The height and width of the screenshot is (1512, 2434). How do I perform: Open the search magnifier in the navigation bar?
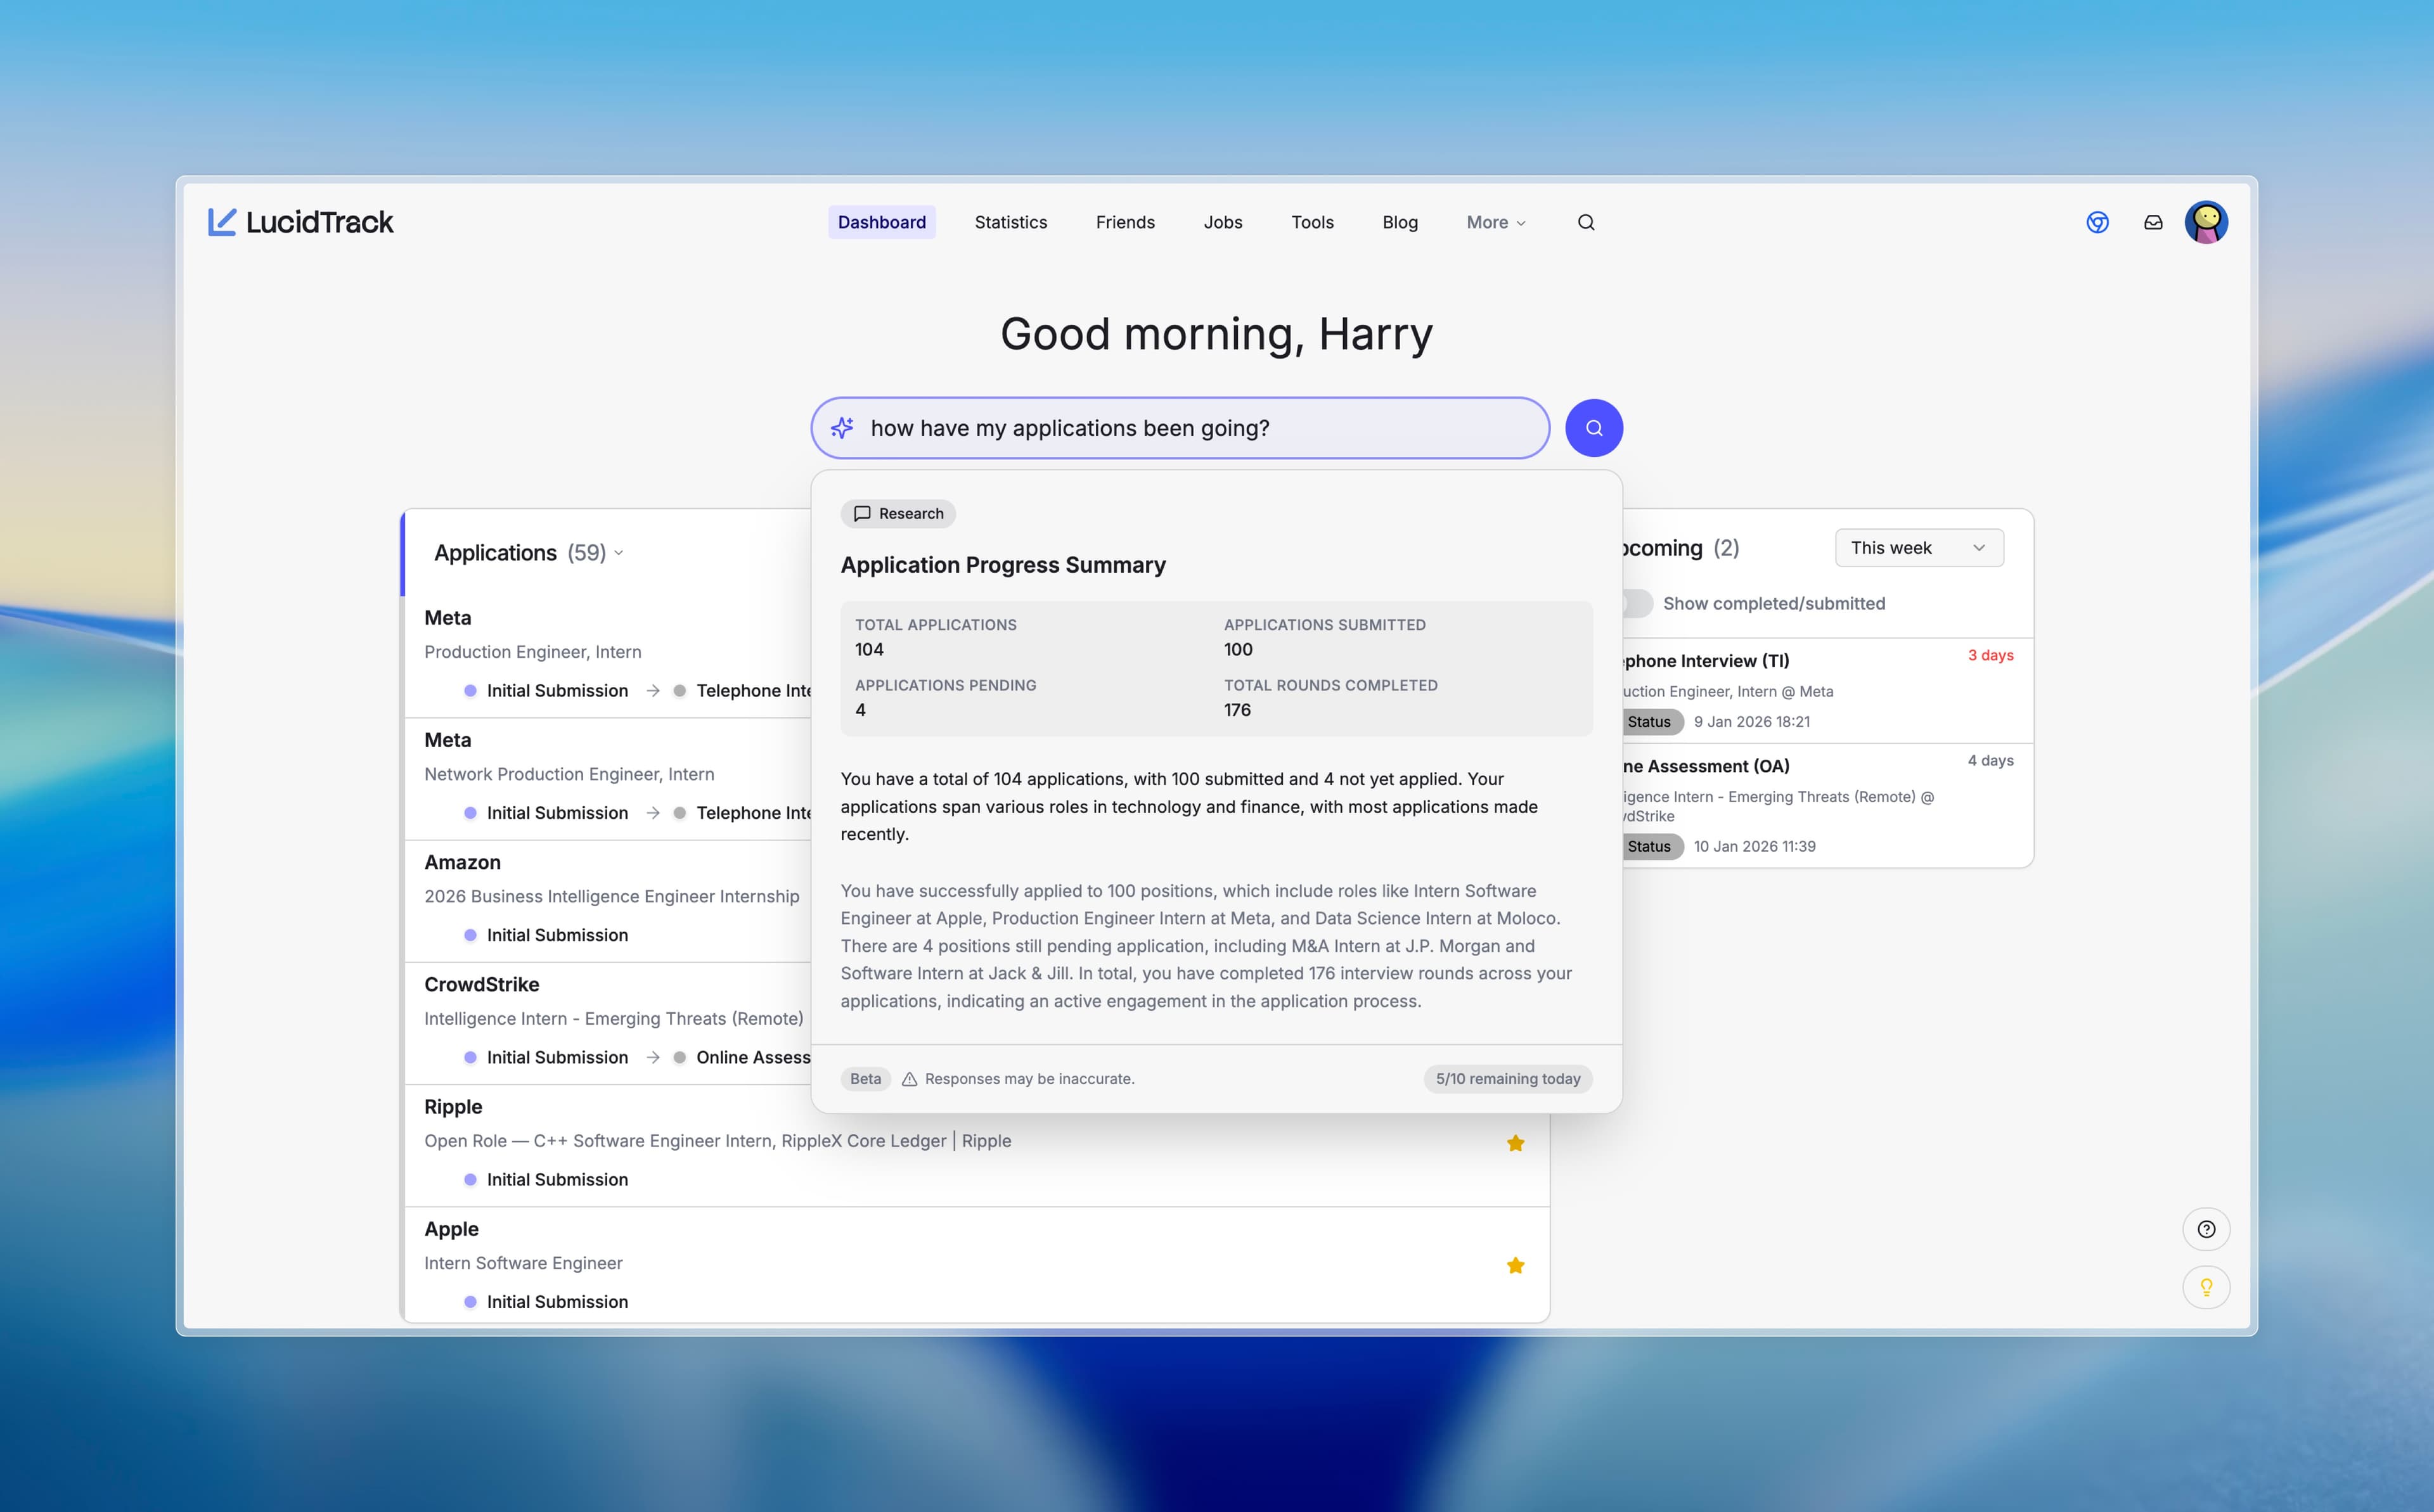click(x=1585, y=222)
